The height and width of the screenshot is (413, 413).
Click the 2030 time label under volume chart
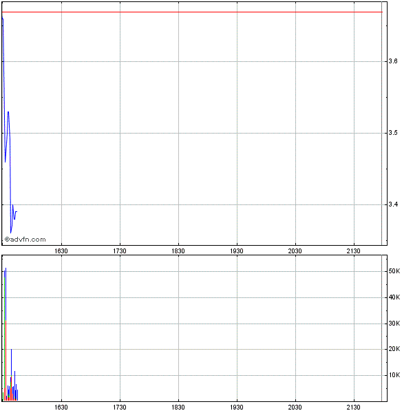point(295,407)
